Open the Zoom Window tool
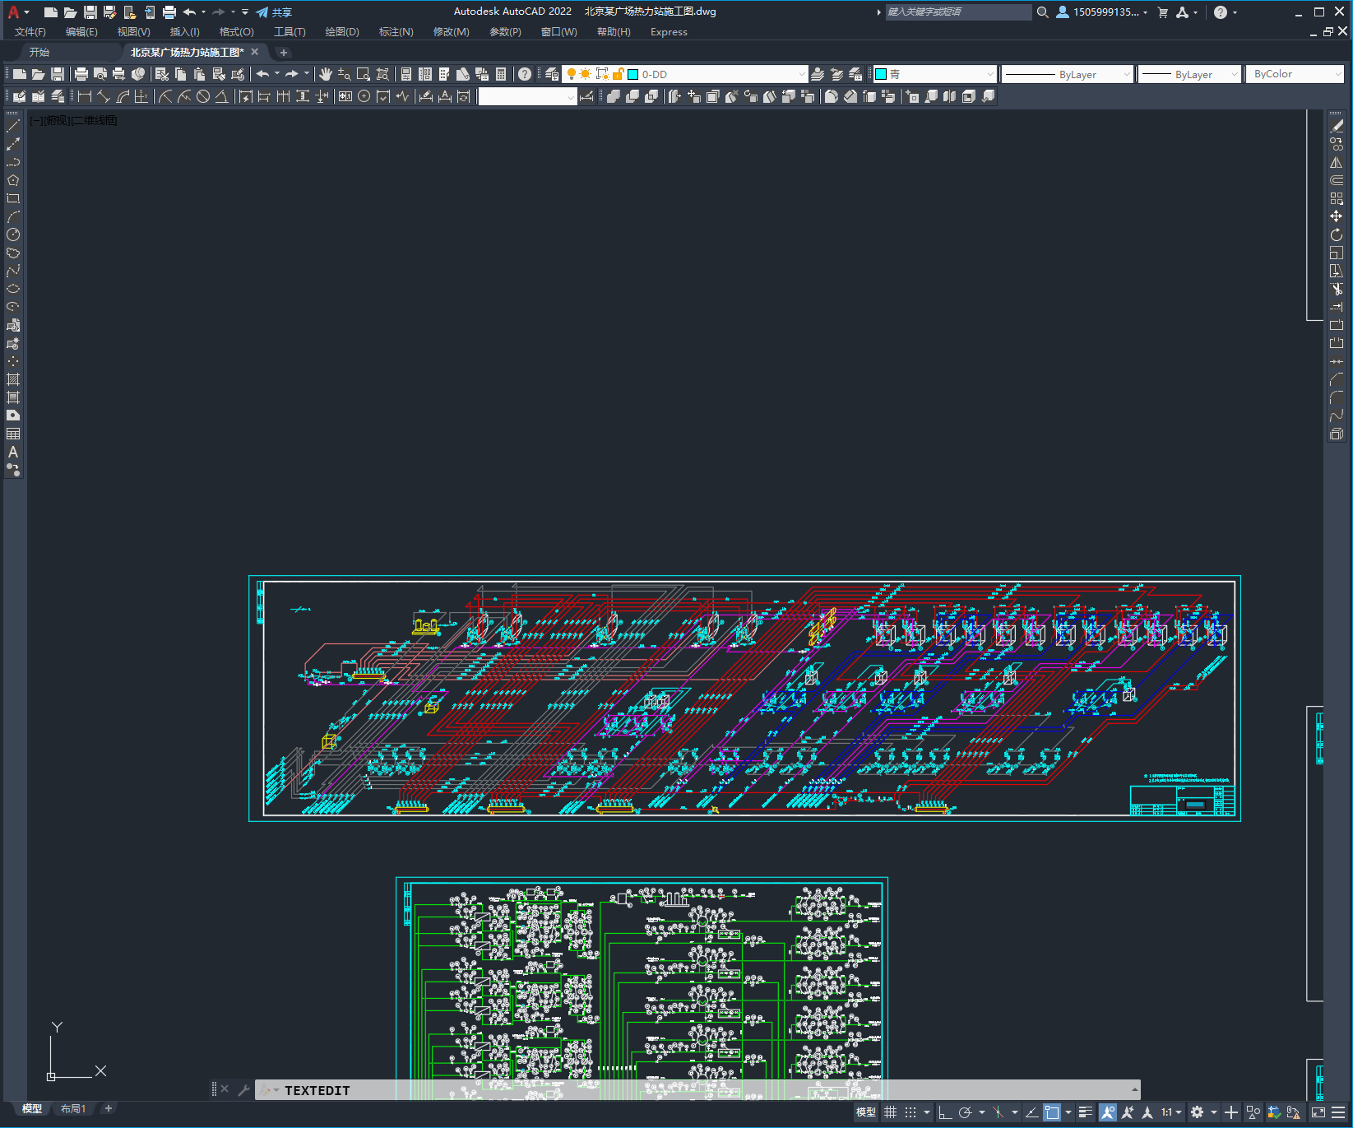Screen dimensions: 1353x1128 (364, 74)
